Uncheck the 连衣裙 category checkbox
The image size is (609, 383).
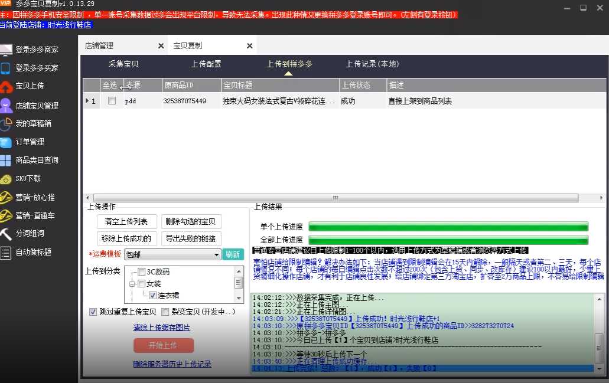153,296
